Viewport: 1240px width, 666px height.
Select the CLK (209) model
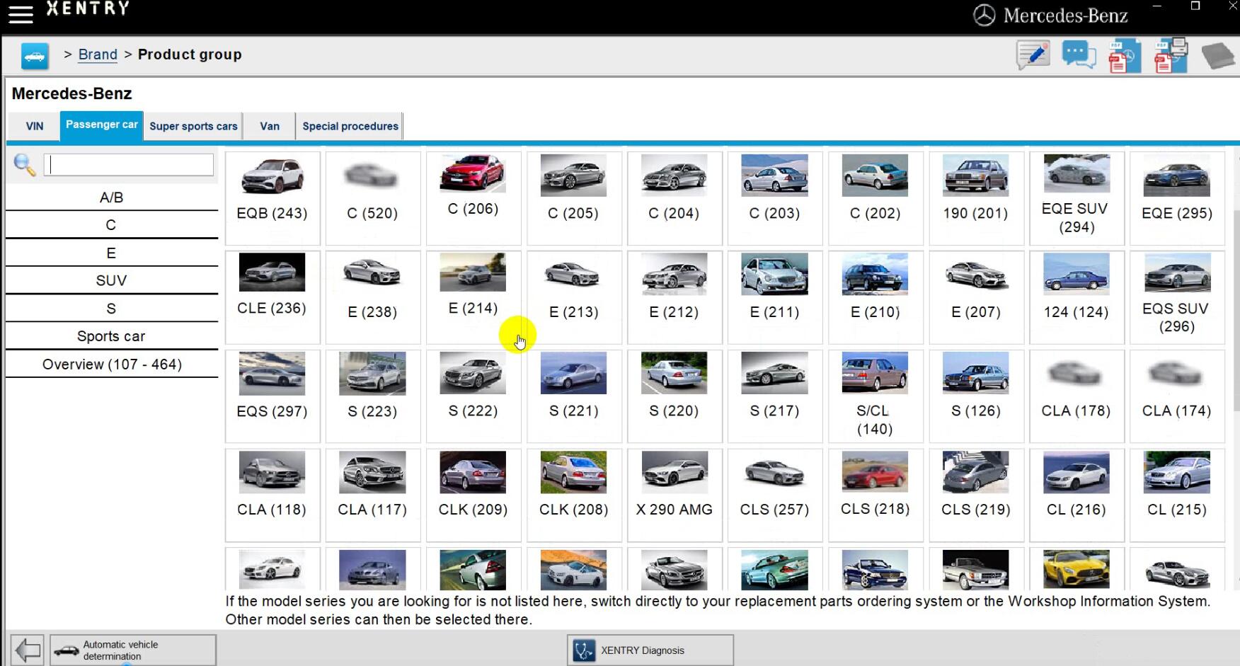pyautogui.click(x=473, y=495)
